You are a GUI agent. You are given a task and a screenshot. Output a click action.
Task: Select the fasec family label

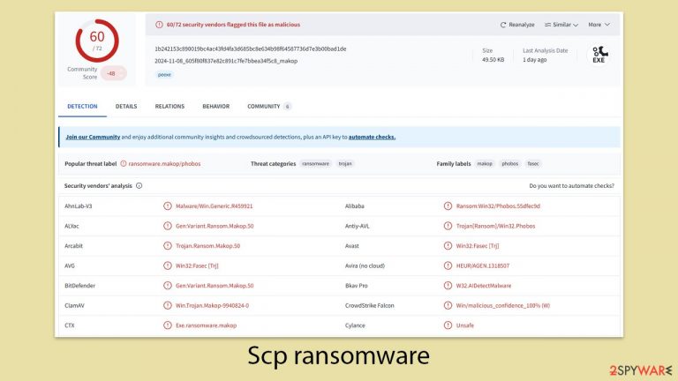(x=533, y=164)
